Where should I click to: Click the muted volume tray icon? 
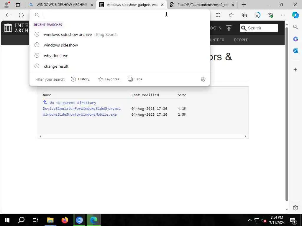[x=264, y=220]
